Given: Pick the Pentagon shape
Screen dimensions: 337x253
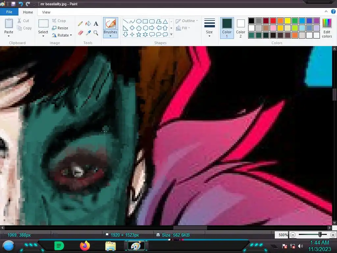Looking at the screenshot, I should coord(139,28).
